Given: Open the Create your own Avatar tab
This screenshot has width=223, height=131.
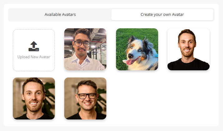Looking at the screenshot, I should (162, 14).
